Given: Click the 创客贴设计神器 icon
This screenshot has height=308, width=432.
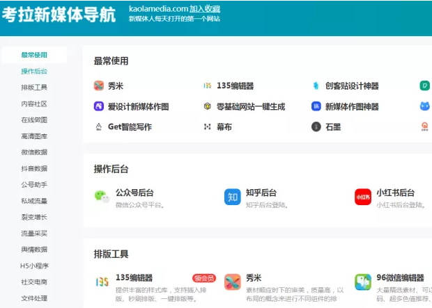Looking at the screenshot, I should click(316, 86).
